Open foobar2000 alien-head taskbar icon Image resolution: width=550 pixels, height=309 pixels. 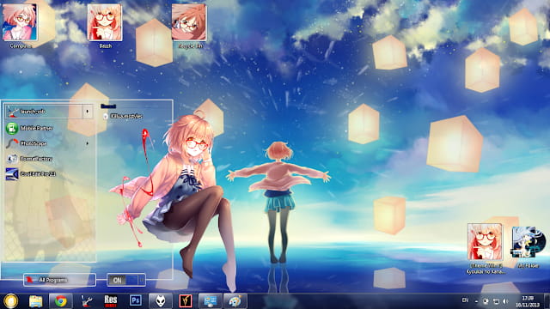(x=161, y=301)
